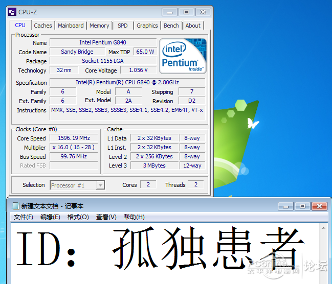The width and height of the screenshot is (332, 284).
Task: Open Notepad's 格式(O) menu
Action: click(78, 217)
